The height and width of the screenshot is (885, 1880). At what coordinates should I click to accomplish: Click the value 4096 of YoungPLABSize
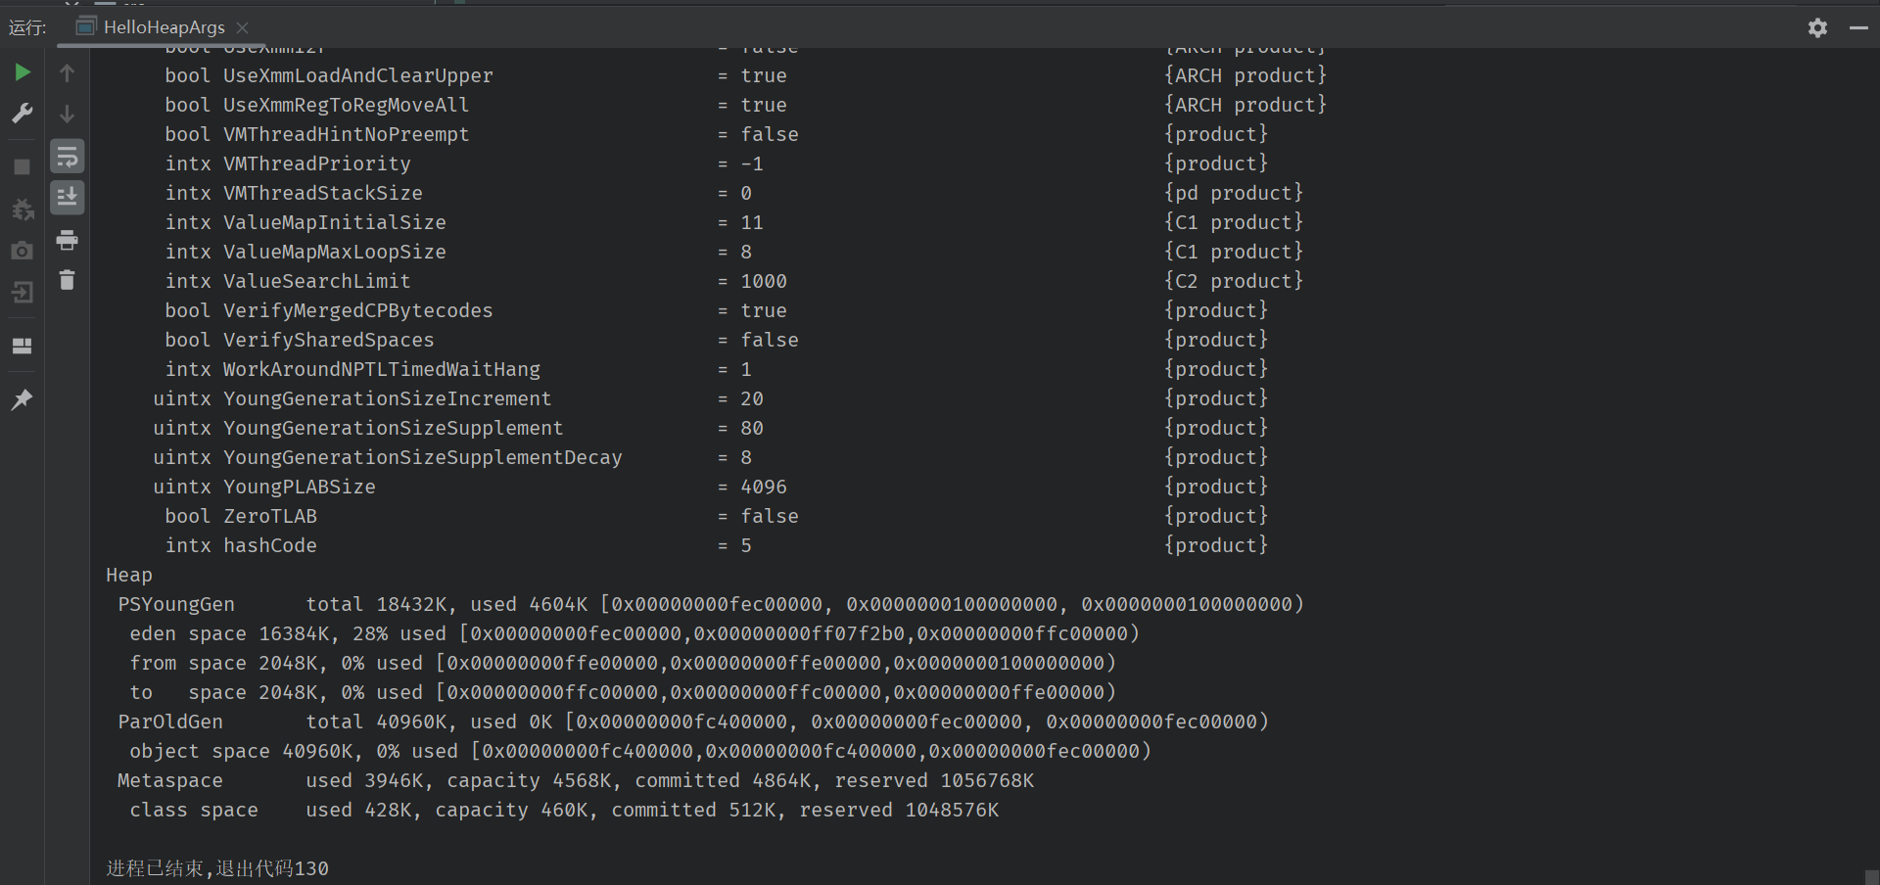coord(764,487)
